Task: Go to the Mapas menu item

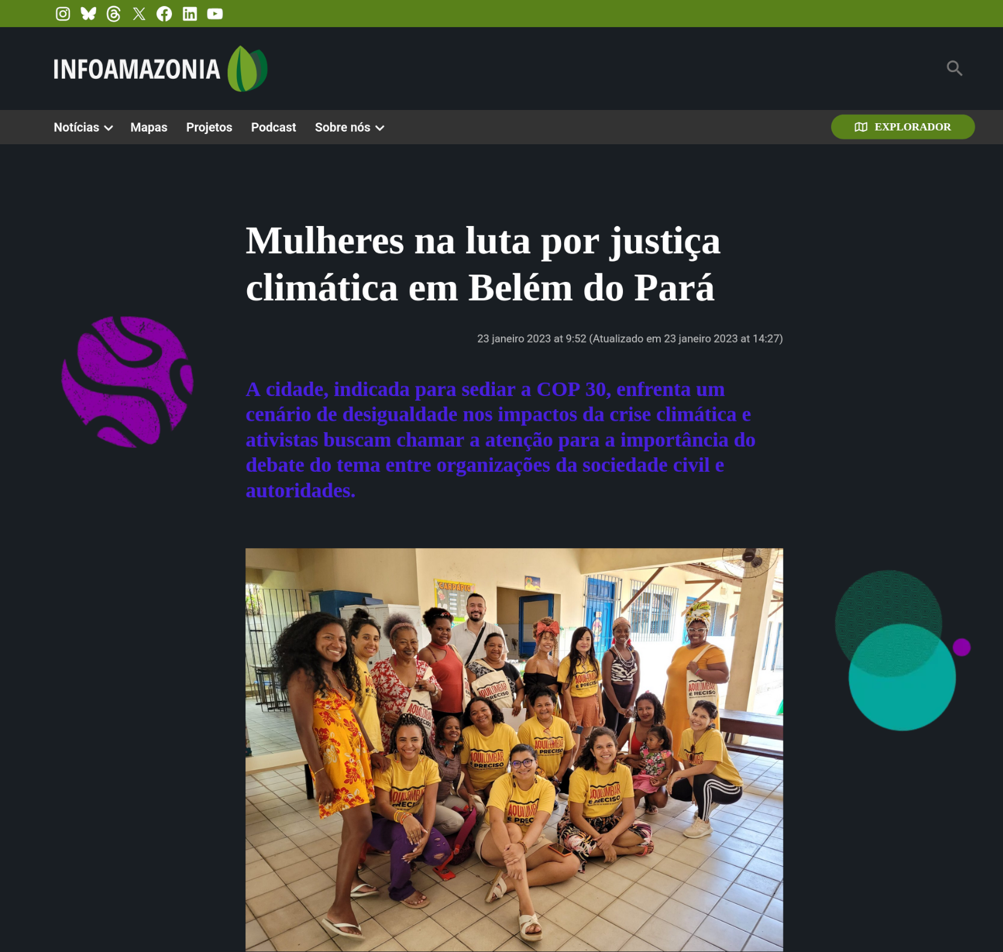Action: click(x=149, y=127)
